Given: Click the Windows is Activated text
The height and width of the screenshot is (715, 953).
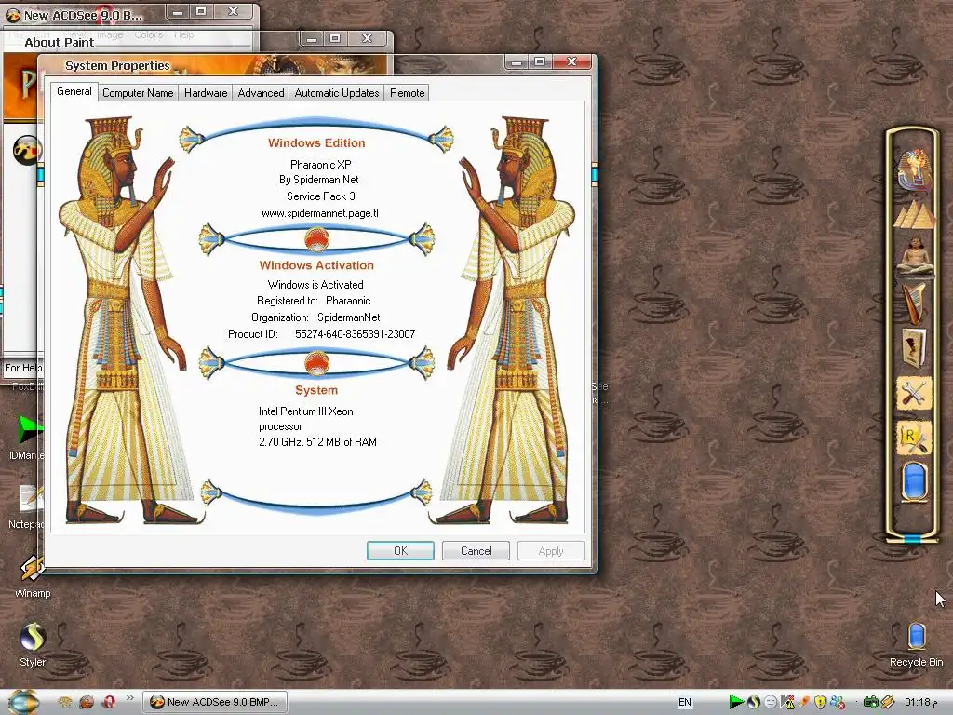Looking at the screenshot, I should point(315,285).
